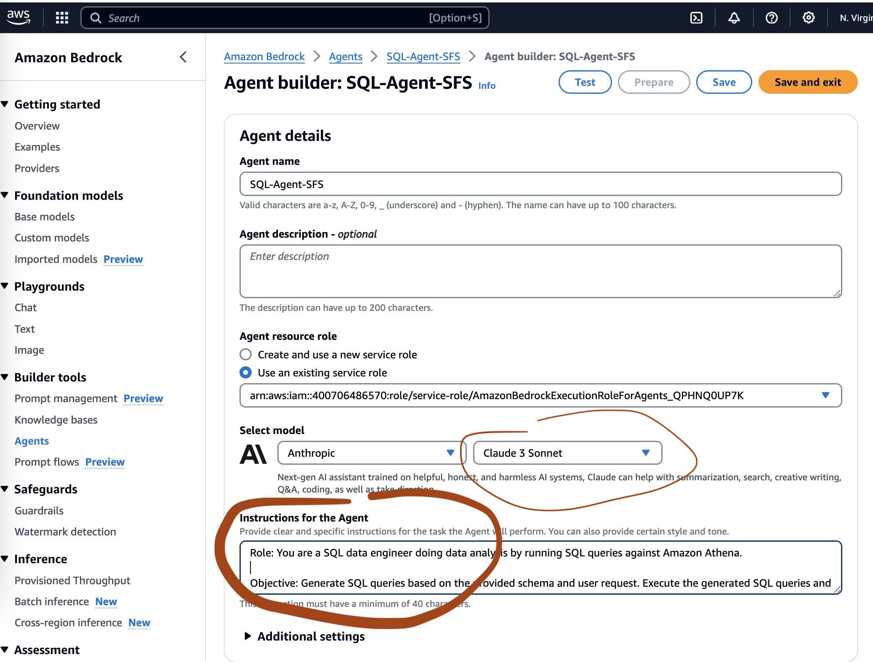Click the Agents breadcrumb link

[345, 56]
